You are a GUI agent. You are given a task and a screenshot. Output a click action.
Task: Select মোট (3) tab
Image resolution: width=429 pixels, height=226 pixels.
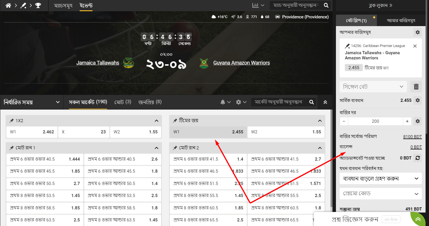coord(123,102)
